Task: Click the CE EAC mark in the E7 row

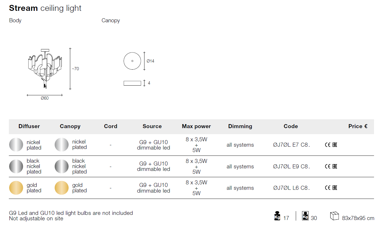Action: coord(331,145)
